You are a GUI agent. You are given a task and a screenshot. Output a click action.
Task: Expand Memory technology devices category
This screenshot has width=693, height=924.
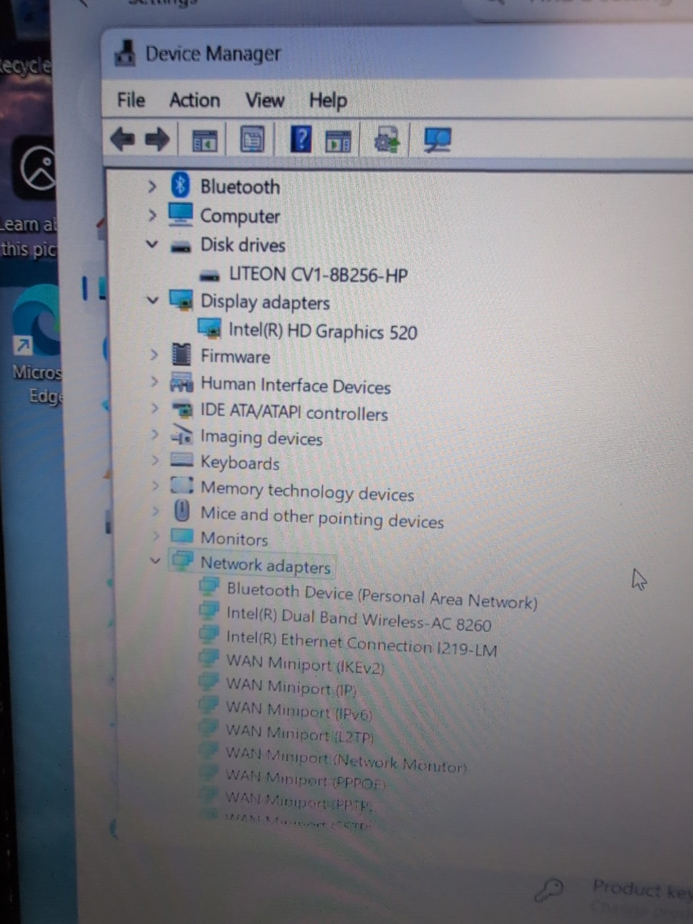(155, 486)
